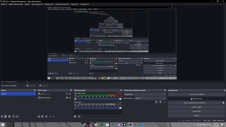
Task: Select the Захват окна source row
Action: pos(54,94)
